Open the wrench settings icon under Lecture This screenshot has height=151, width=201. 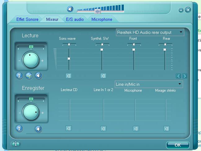19,75
